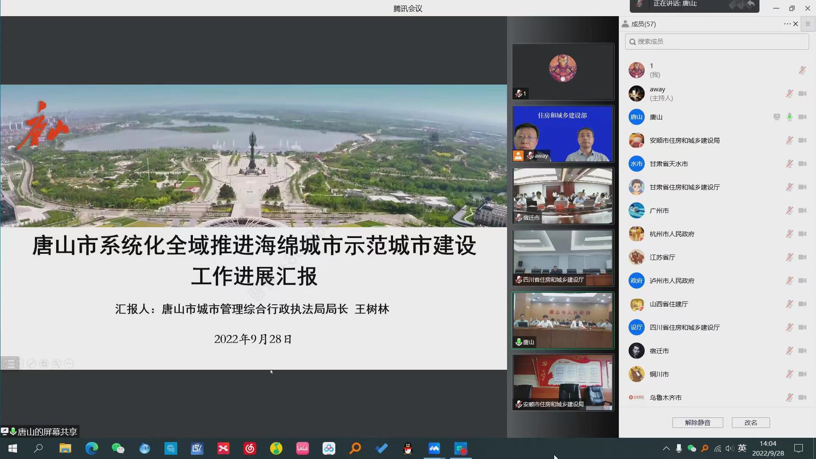816x459 pixels.
Task: Click the 解除静音 unmute button
Action: click(x=697, y=422)
